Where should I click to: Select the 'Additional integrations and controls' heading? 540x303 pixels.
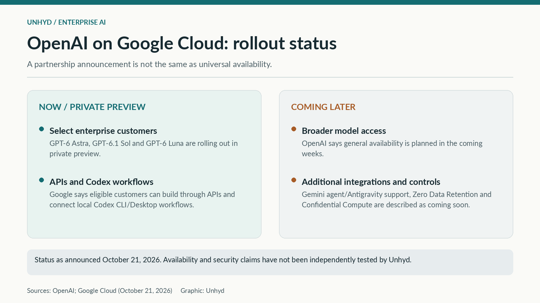(371, 182)
